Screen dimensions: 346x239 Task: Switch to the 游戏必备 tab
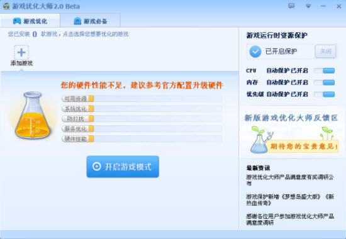coord(90,21)
